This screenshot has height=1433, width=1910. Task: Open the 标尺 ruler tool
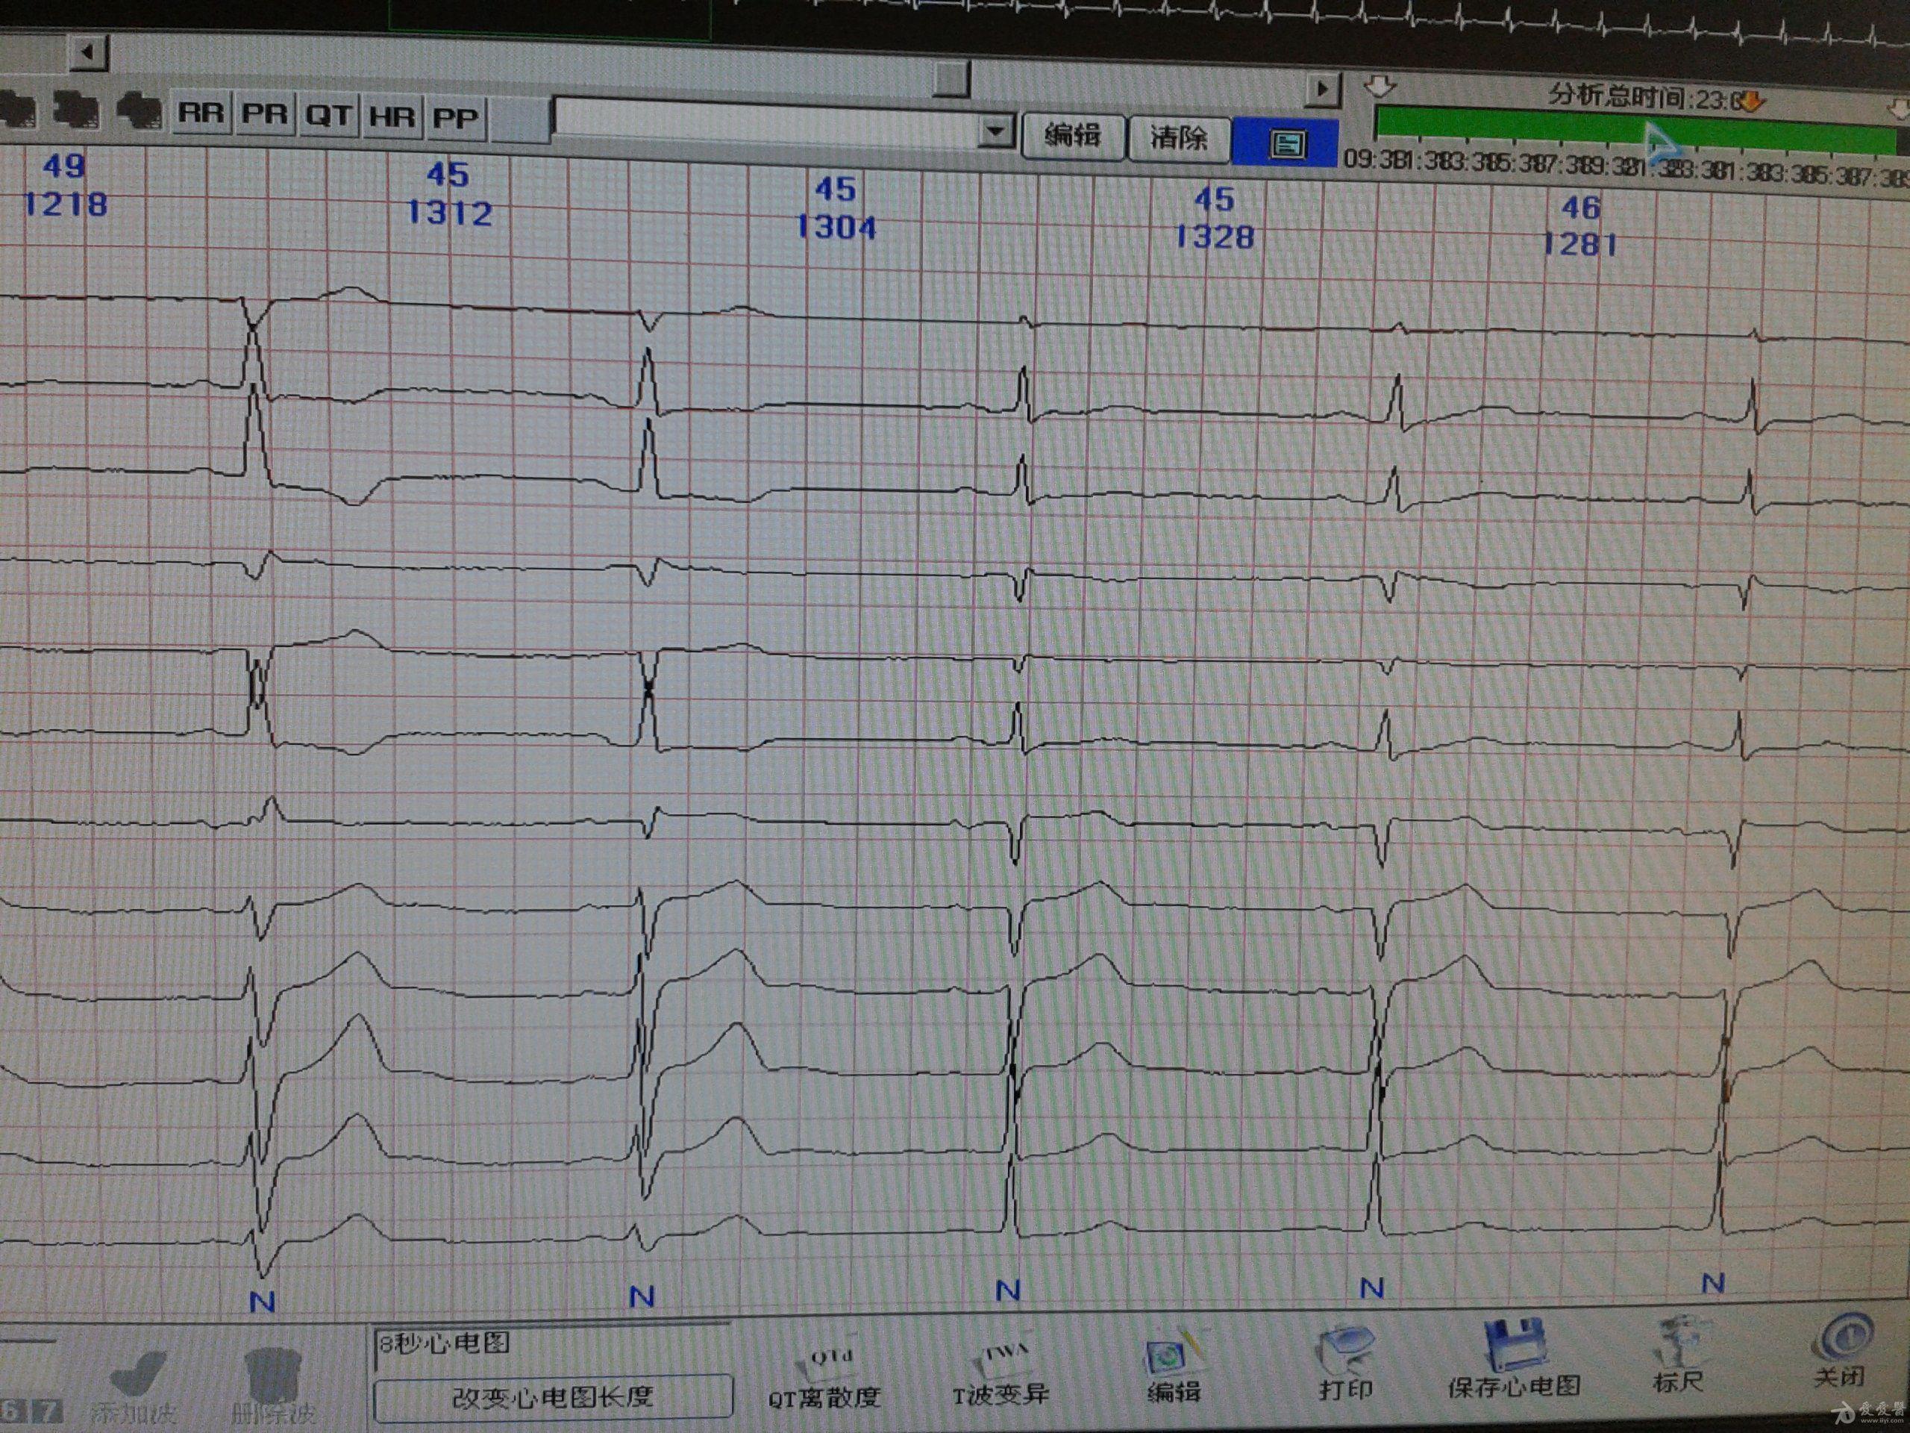[x=1678, y=1355]
